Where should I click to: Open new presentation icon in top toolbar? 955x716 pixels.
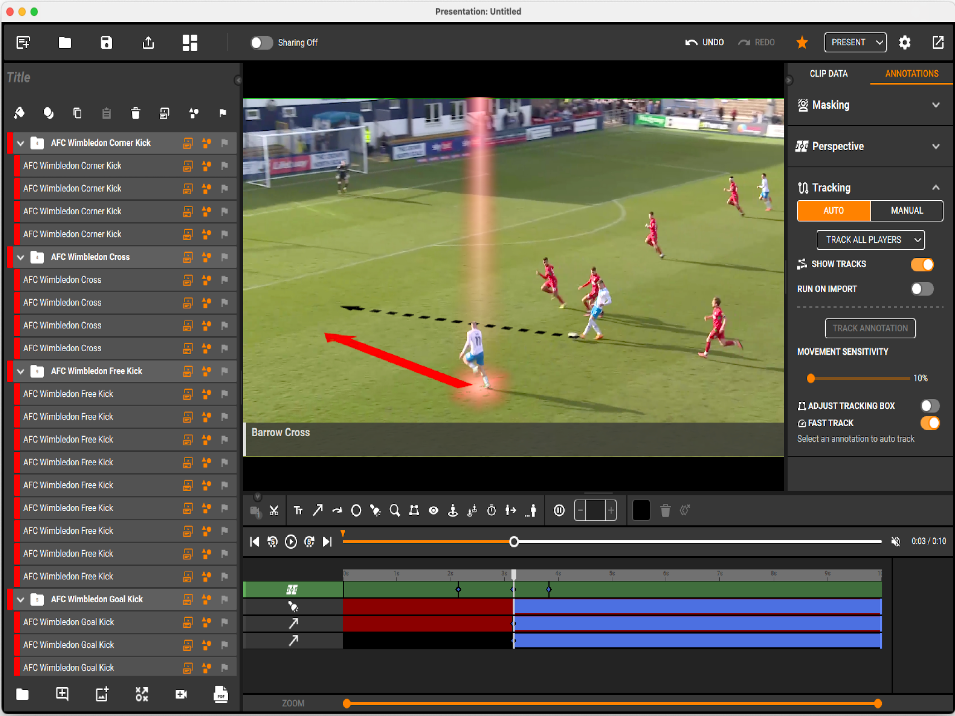(x=23, y=42)
